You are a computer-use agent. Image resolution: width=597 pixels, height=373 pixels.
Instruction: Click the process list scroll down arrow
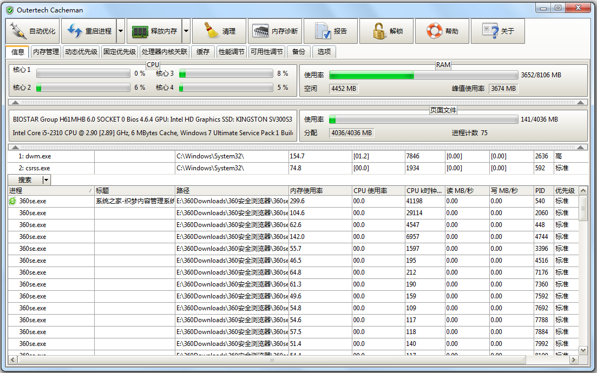click(x=583, y=350)
